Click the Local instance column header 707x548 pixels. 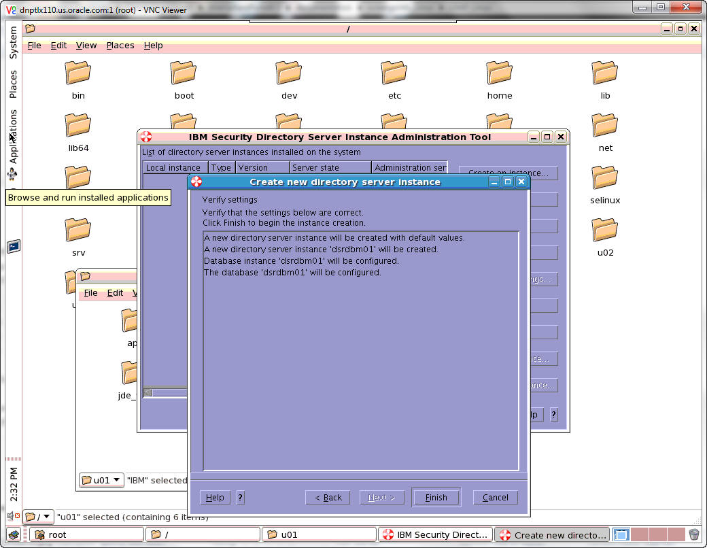175,168
